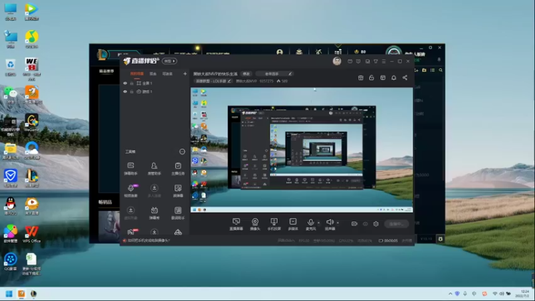Open the shield icon in title bar
535x301 pixels.
(x=358, y=62)
